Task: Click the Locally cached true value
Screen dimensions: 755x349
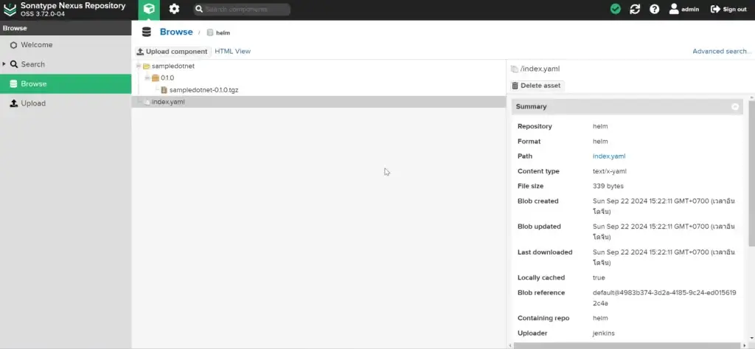Action: coord(599,277)
